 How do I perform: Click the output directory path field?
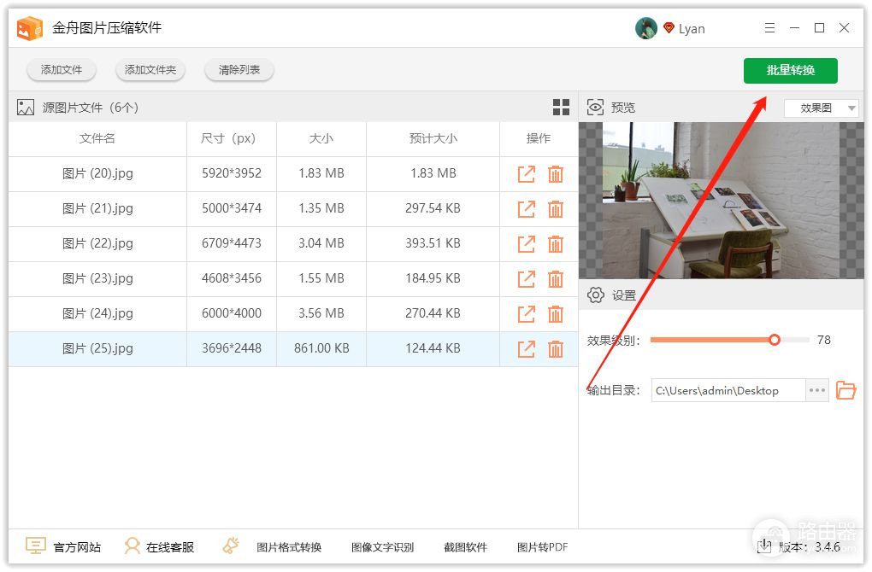pos(727,391)
